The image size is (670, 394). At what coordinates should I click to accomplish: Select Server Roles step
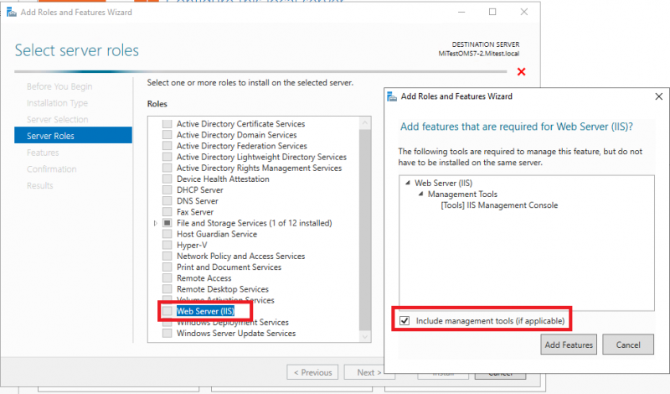(x=73, y=135)
